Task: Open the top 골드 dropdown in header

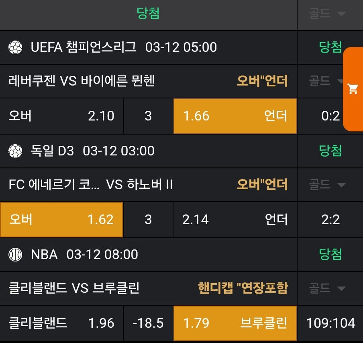Action: coord(327,14)
